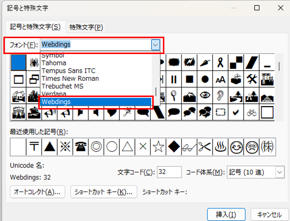This screenshot has height=221, width=290.
Task: Close the 記号と特殊文字 dialog
Action: [x=280, y=8]
